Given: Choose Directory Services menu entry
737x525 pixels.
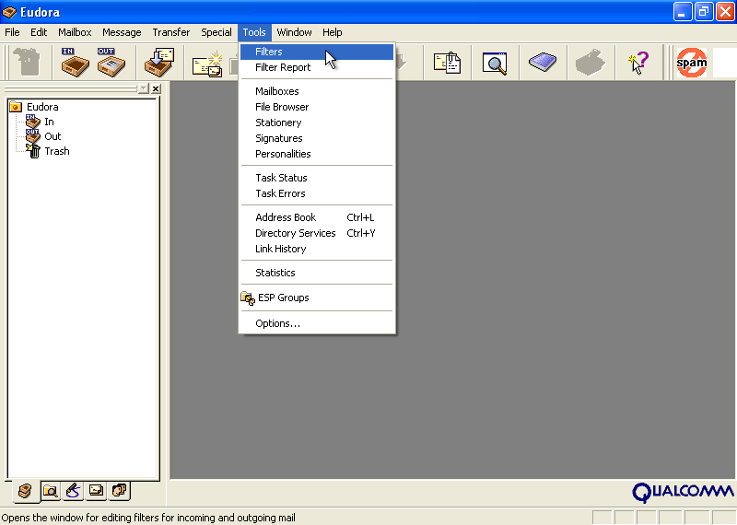Looking at the screenshot, I should [317, 233].
